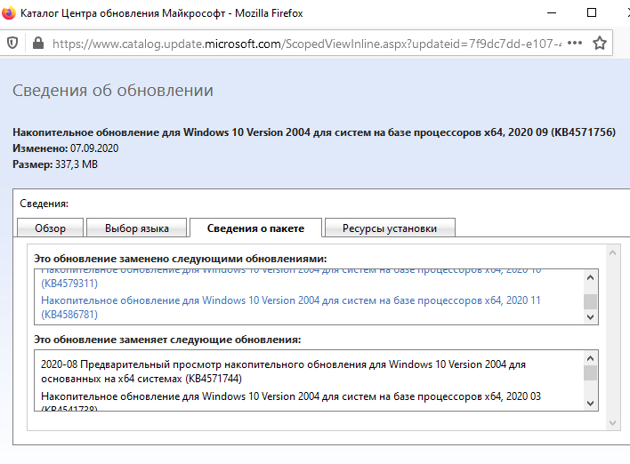Click the Это обновление заменяет следующие обновления heading
630x464 pixels.
pos(167,340)
